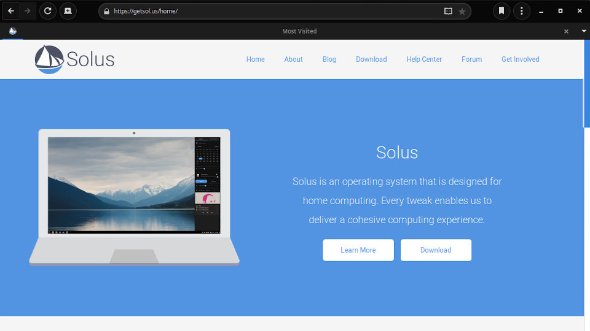Open reader mode from the address bar
This screenshot has width=590, height=331.
click(x=448, y=11)
